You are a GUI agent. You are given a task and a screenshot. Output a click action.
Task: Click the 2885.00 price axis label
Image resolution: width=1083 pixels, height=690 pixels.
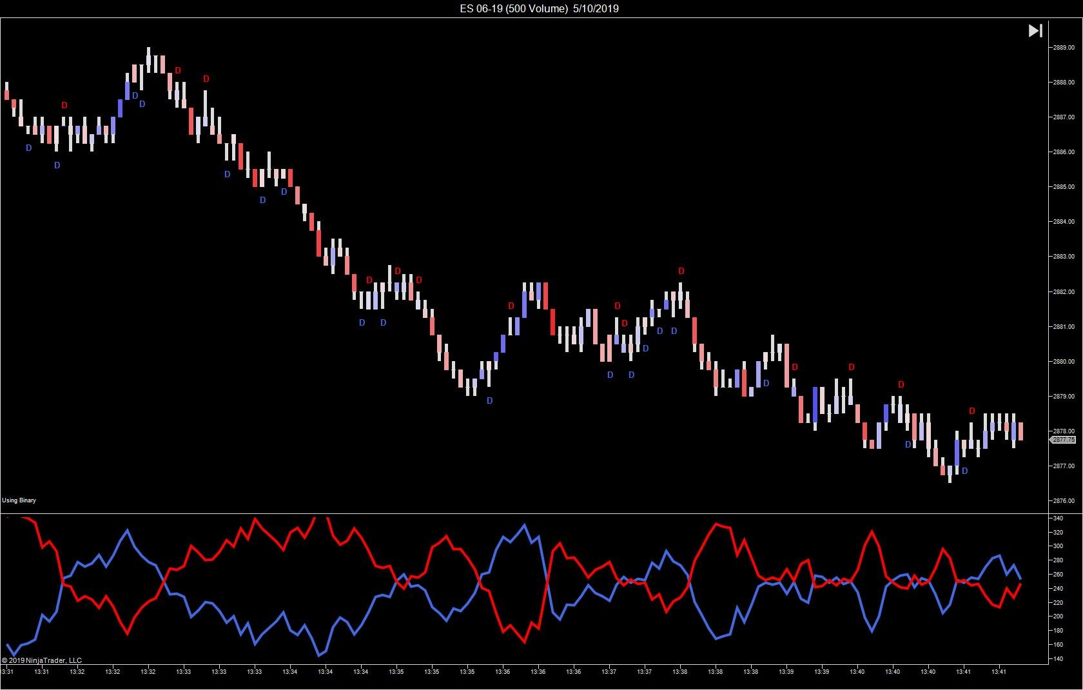pyautogui.click(x=1064, y=186)
